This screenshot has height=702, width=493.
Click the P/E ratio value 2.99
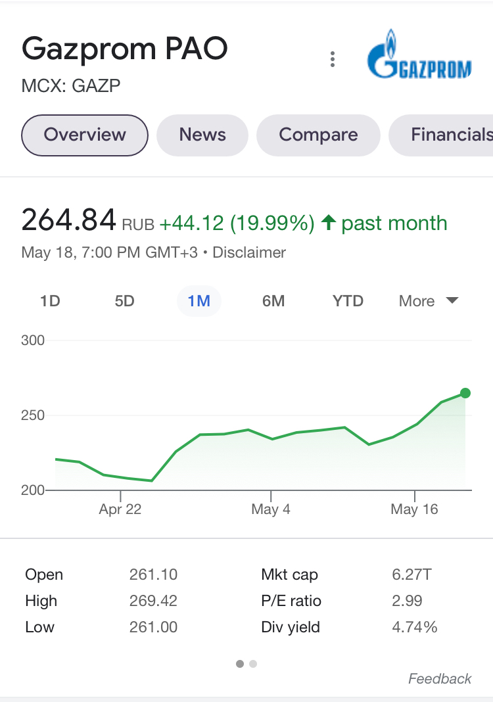point(407,600)
